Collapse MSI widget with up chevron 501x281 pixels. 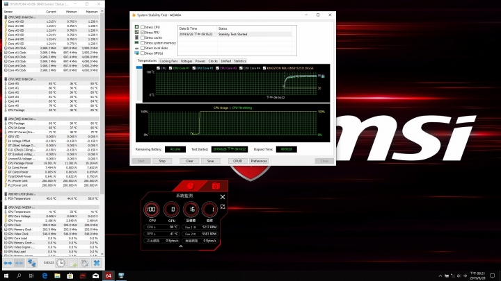pos(181,246)
